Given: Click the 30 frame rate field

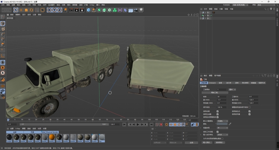Looking at the screenshot, I should [x=222, y=97].
